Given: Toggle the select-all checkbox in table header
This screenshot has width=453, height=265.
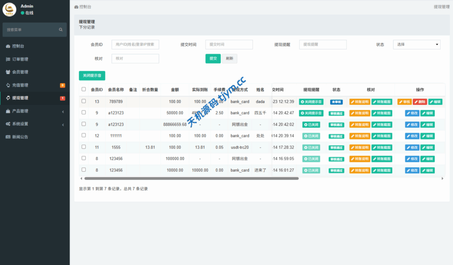Looking at the screenshot, I should click(84, 89).
